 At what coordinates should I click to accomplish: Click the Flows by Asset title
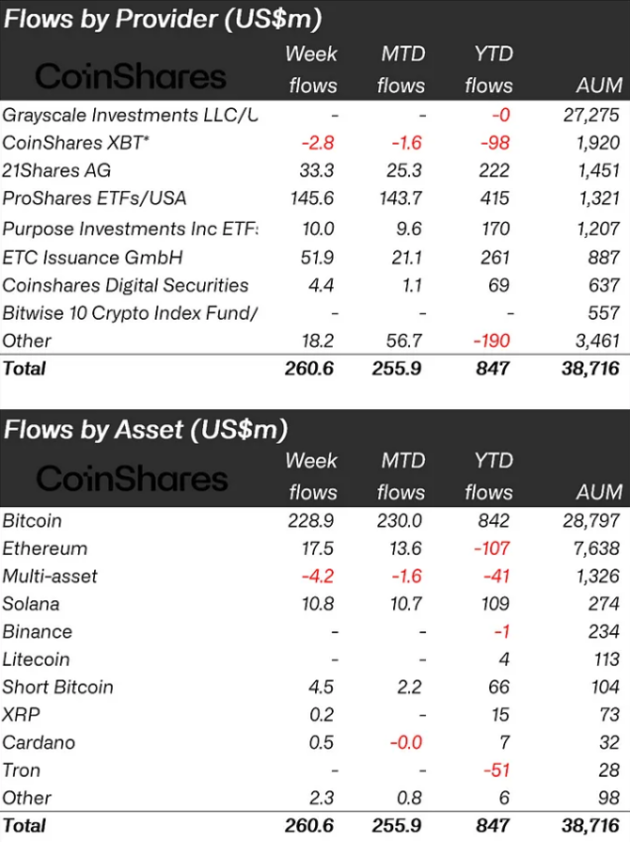coord(146,430)
